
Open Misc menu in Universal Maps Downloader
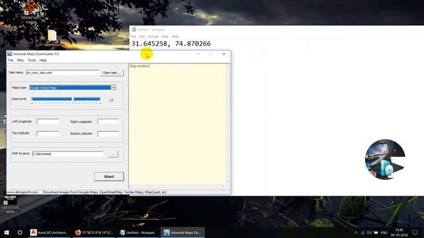point(21,60)
